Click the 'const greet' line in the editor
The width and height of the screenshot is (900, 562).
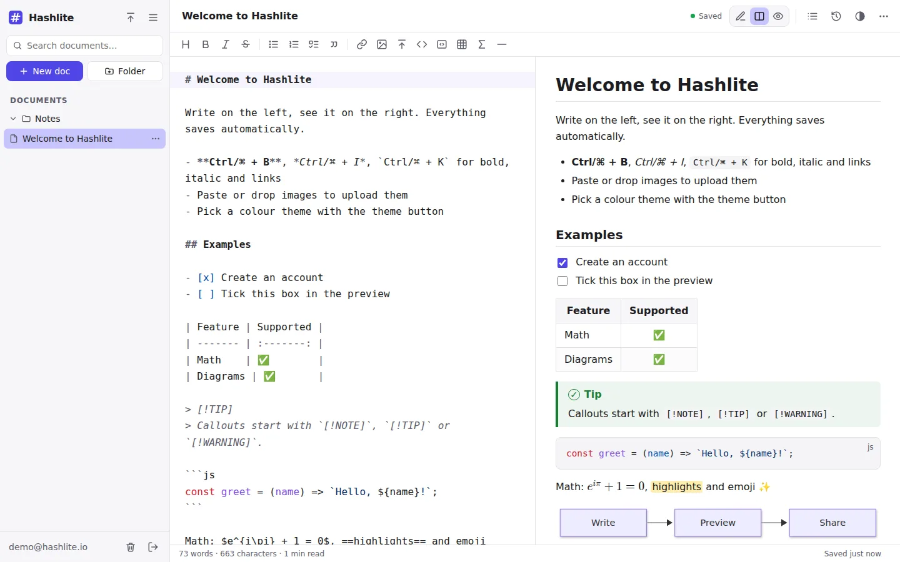click(311, 492)
